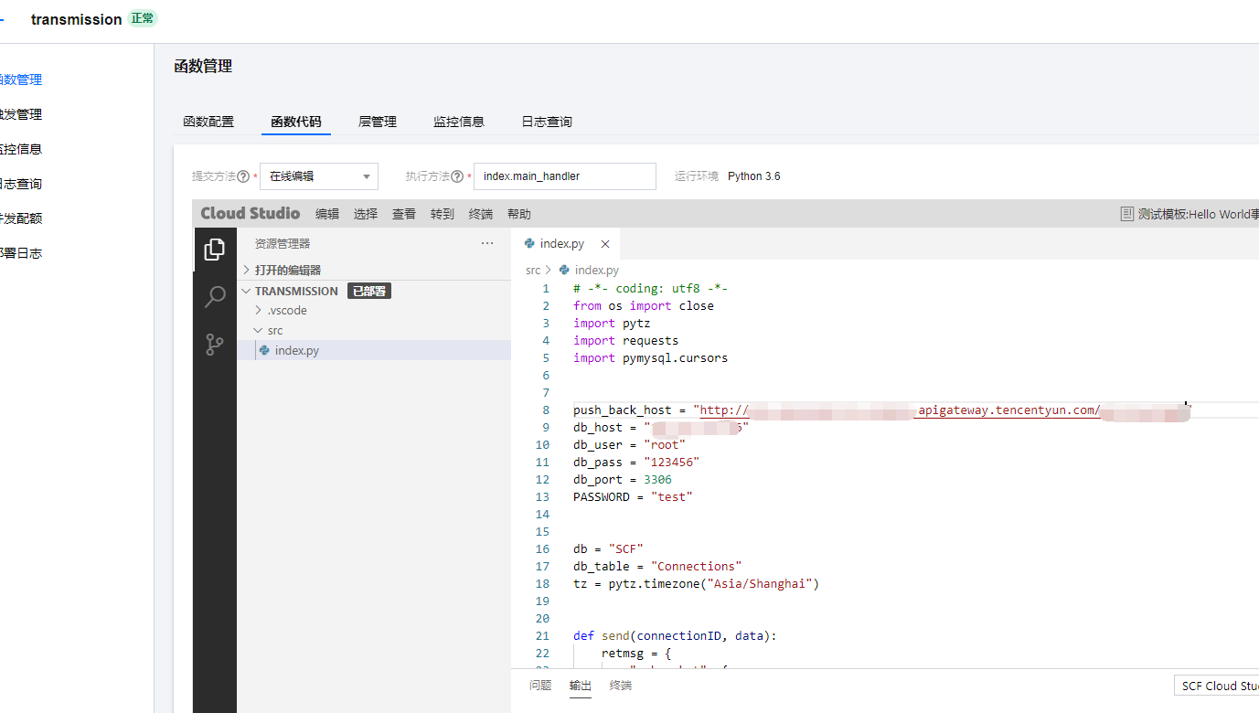The height and width of the screenshot is (713, 1259).
Task: Click the index.py breadcrumb segment
Action: pos(597,270)
